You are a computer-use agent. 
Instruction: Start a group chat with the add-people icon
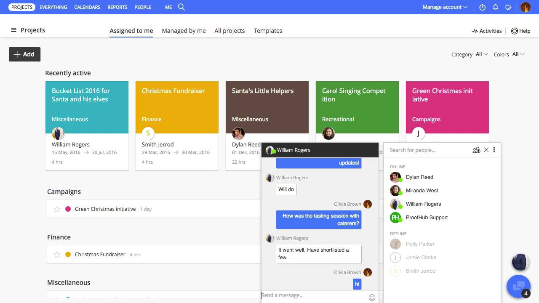[476, 150]
